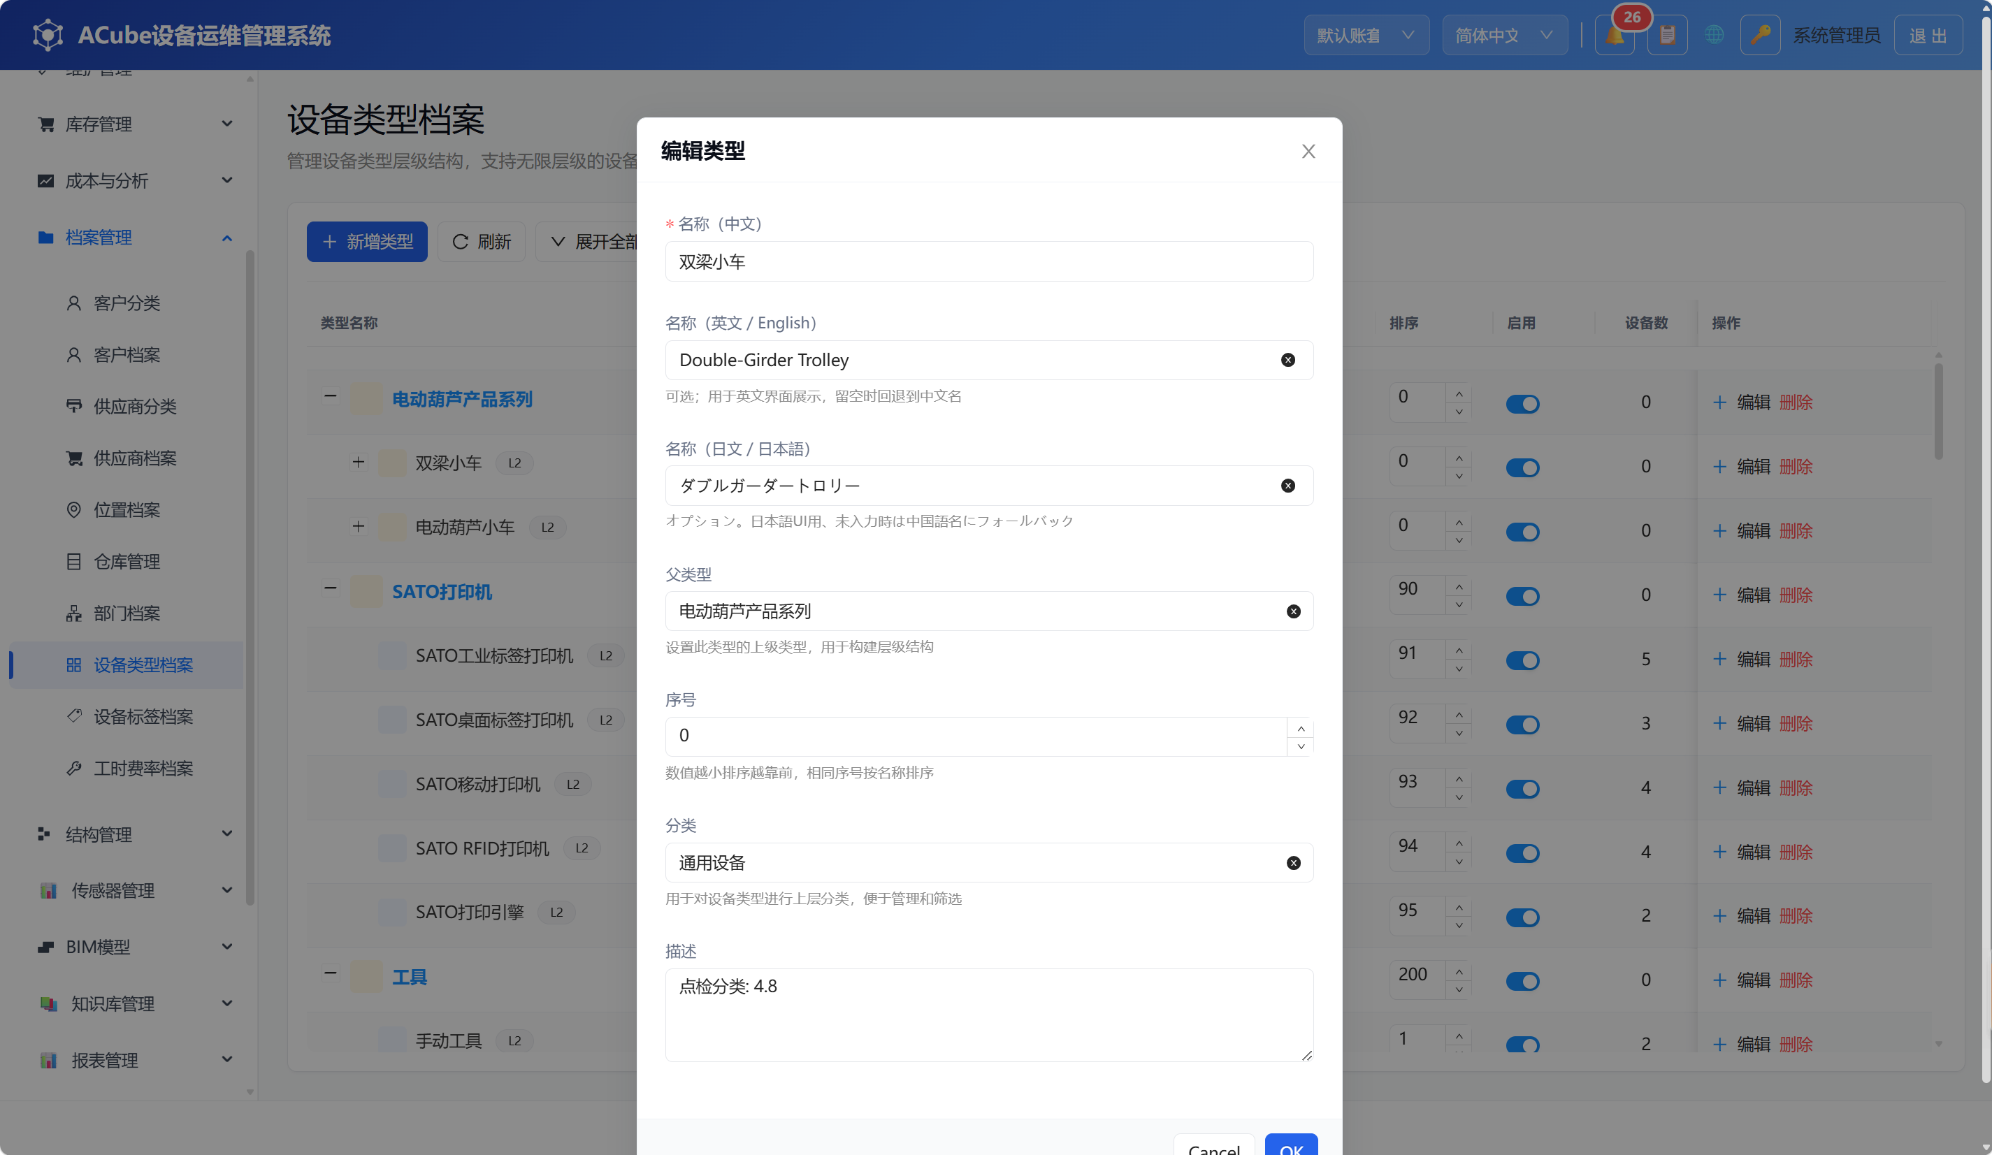Clear the 分类 selection

(1293, 864)
